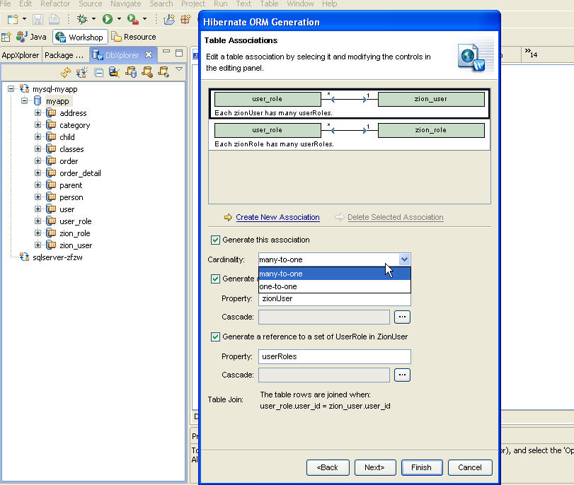Screen dimensions: 574x485
Task: Open the Navigate menu
Action: [x=125, y=4]
